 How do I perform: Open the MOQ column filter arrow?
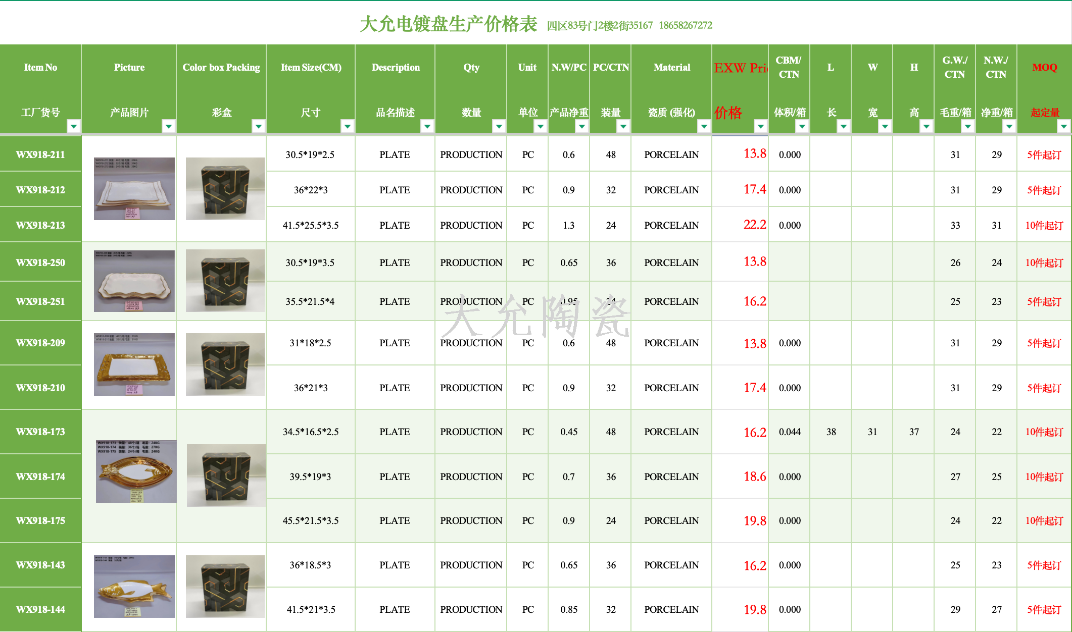click(x=1064, y=126)
